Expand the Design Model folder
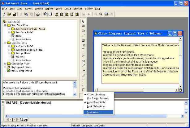Image resolution: width=190 pixels, height=128 pixels. pyautogui.click(x=9, y=53)
